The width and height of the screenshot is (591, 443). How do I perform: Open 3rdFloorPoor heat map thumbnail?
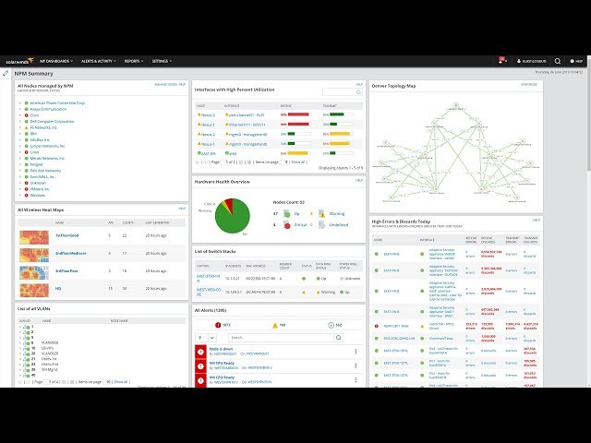[x=34, y=273]
